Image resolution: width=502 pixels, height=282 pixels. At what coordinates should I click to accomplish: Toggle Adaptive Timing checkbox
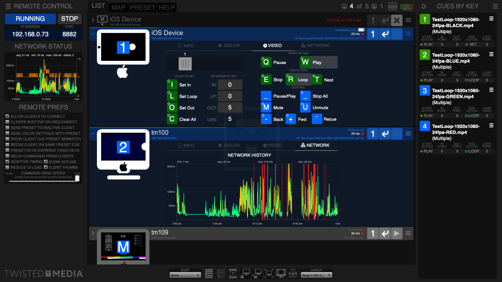[7, 162]
